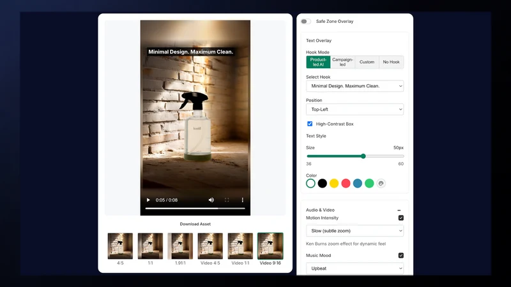Pick the black text color swatch
Image resolution: width=511 pixels, height=287 pixels.
(323, 183)
